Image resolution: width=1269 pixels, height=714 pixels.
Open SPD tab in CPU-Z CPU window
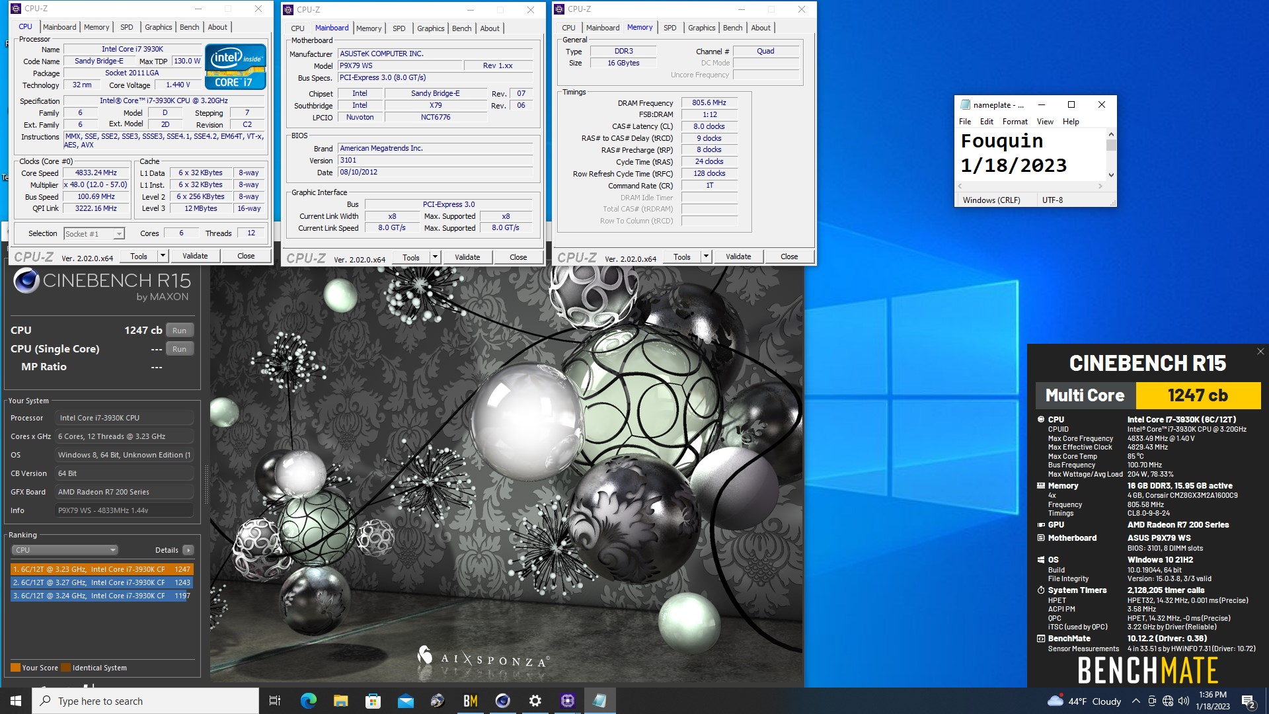point(126,27)
